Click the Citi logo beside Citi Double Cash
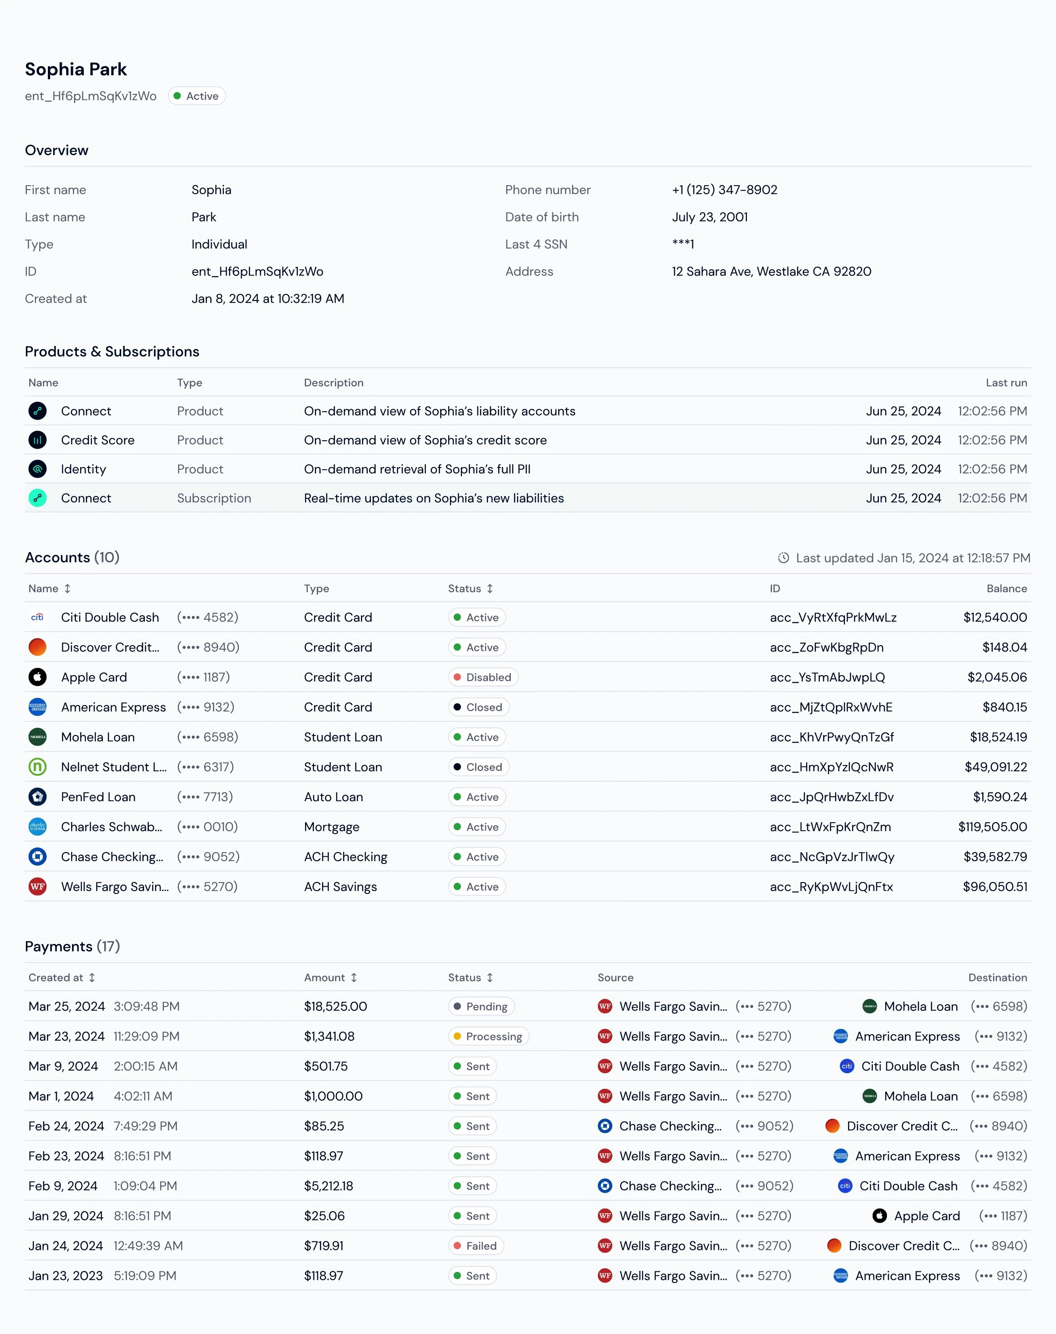 [38, 616]
